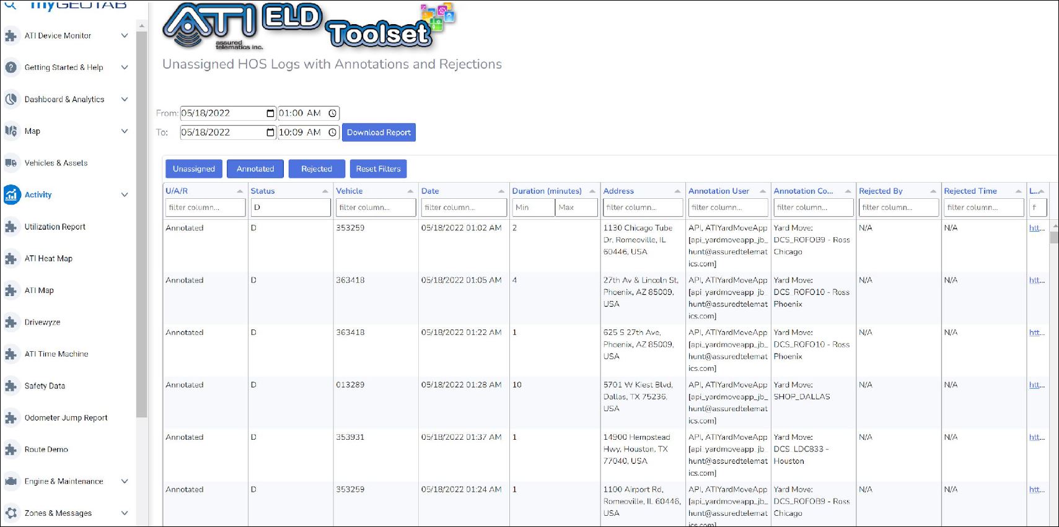Expand Zones & Messages chevron

click(x=125, y=513)
